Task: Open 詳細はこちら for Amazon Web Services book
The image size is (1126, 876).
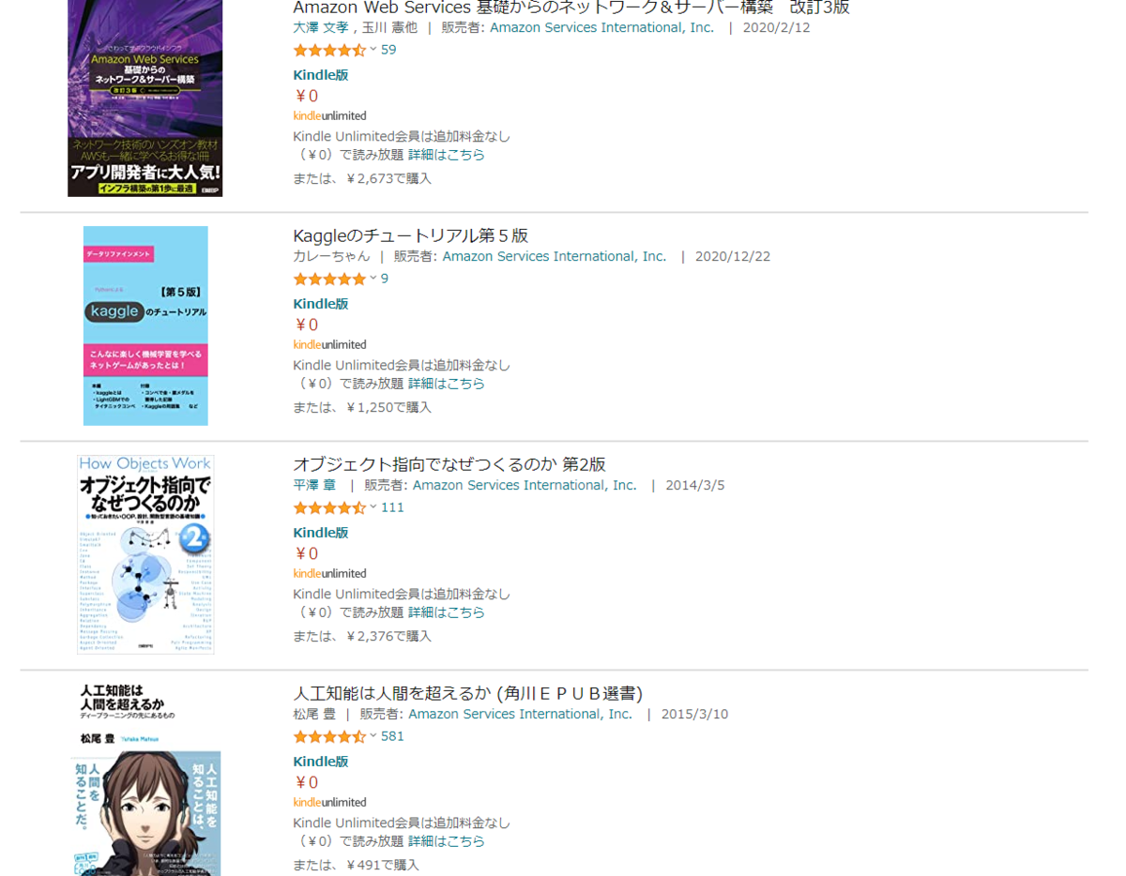Action: 447,155
